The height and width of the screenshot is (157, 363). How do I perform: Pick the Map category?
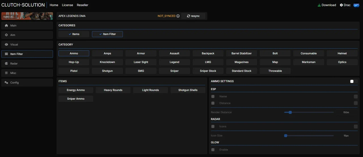point(275,62)
